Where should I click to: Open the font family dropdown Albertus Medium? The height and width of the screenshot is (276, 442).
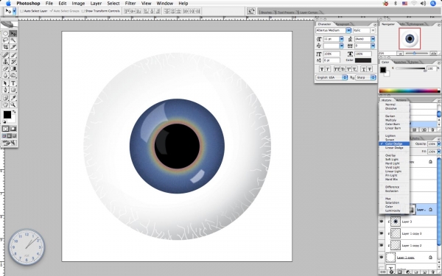pos(348,30)
